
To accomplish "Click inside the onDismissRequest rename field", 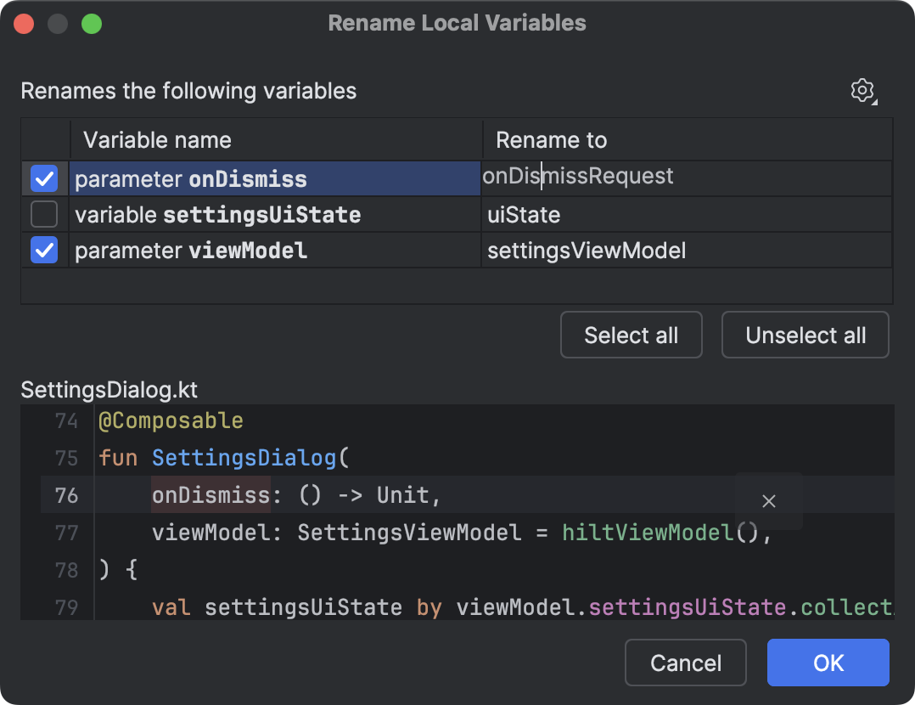I will pos(577,176).
